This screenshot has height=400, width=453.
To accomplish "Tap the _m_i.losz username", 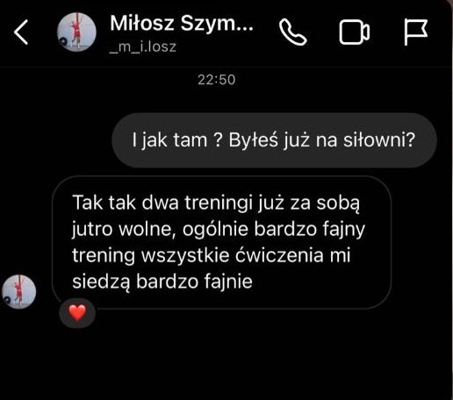I will point(142,46).
